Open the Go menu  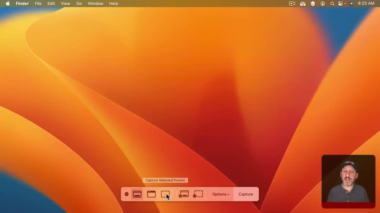pyautogui.click(x=79, y=4)
